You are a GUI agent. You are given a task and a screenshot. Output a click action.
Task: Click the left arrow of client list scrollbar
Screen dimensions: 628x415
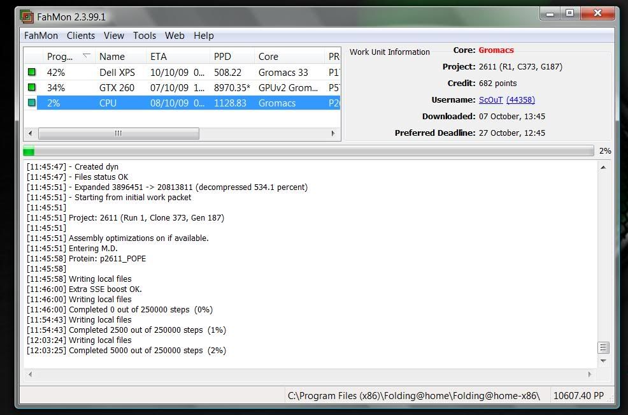31,133
